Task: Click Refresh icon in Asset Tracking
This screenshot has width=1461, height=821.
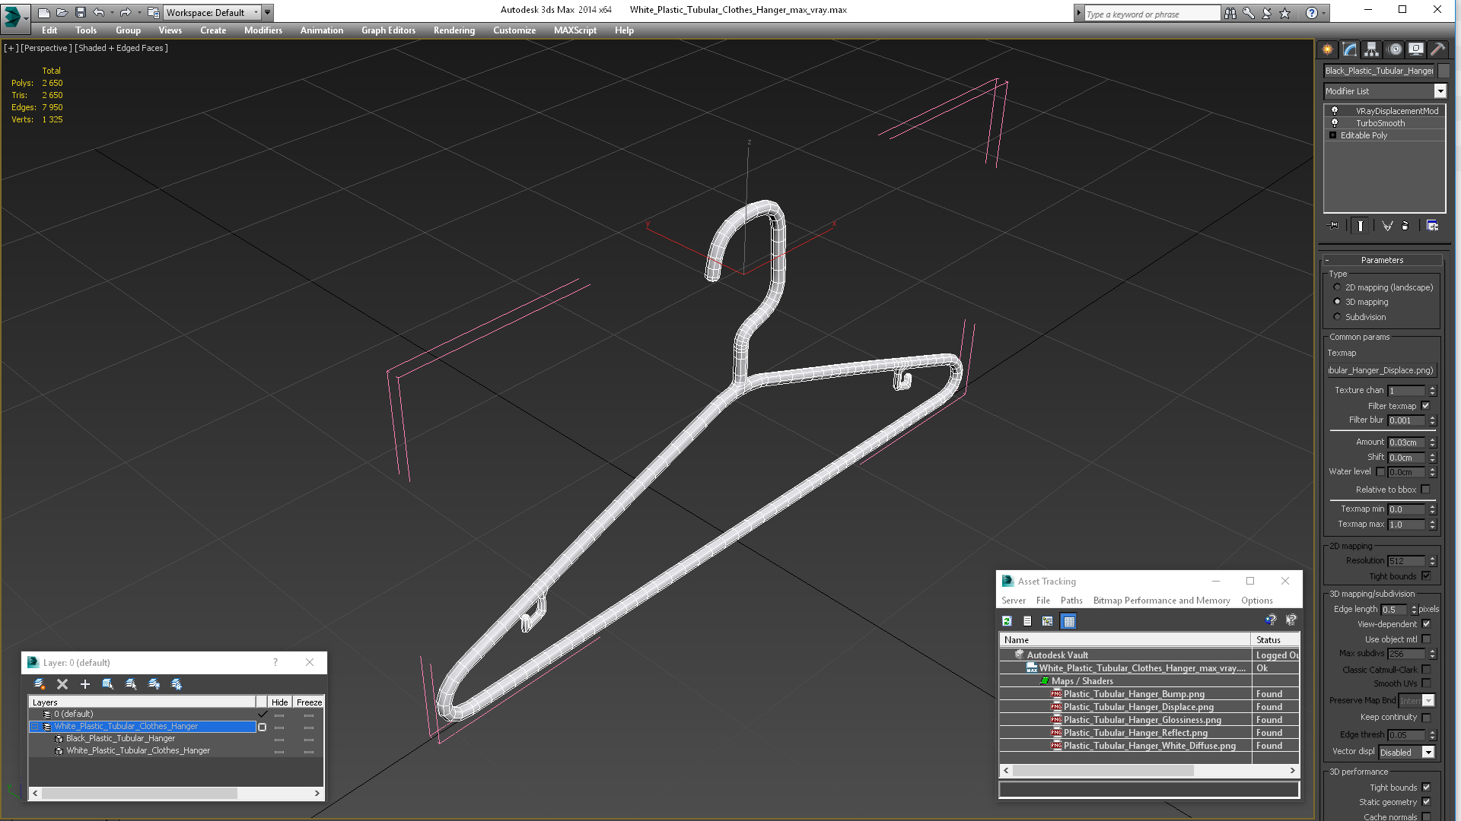Action: (1007, 621)
